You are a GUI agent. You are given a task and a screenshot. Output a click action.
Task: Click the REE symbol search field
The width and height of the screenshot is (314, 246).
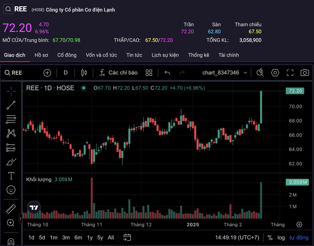tap(14, 73)
